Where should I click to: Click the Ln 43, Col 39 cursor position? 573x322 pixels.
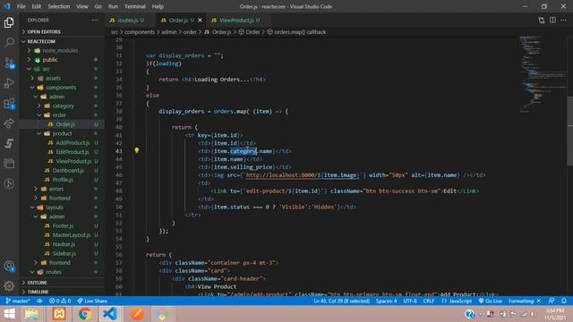pos(341,301)
